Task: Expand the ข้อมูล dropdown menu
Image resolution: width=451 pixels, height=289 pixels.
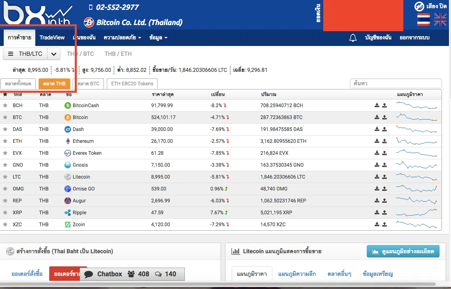Action: click(158, 37)
